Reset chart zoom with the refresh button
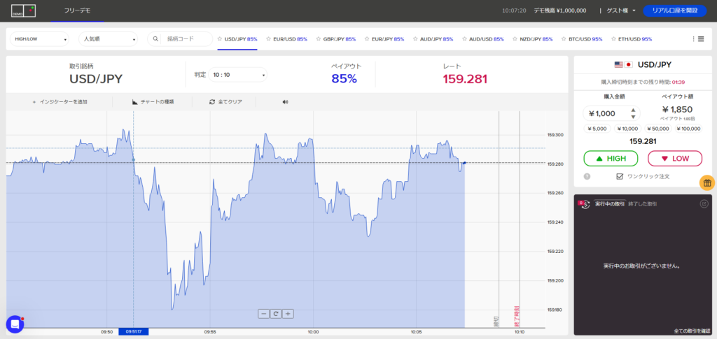The width and height of the screenshot is (717, 339). (276, 314)
